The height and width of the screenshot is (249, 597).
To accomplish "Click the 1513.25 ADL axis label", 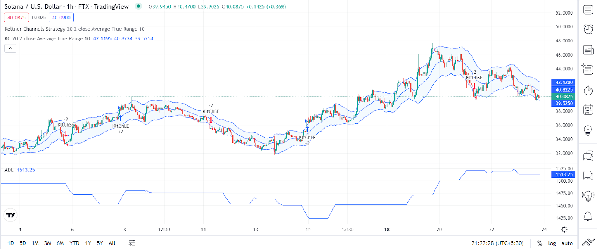I will pos(563,174).
